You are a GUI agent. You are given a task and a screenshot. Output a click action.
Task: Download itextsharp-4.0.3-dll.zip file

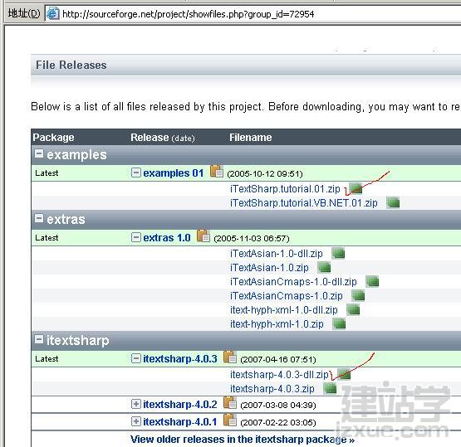279,375
